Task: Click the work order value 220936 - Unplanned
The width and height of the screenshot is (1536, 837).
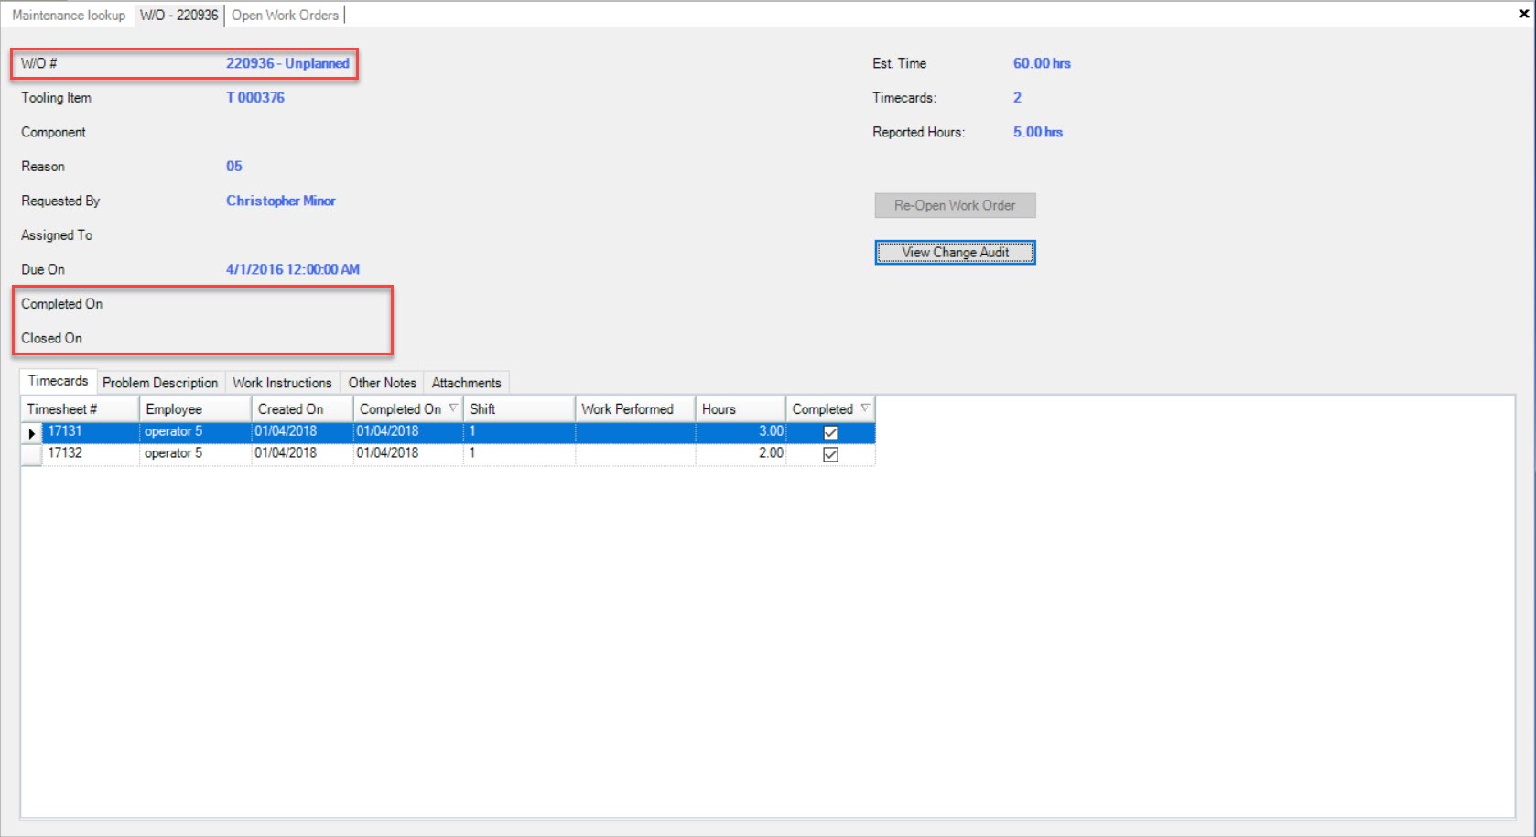Action: click(287, 63)
